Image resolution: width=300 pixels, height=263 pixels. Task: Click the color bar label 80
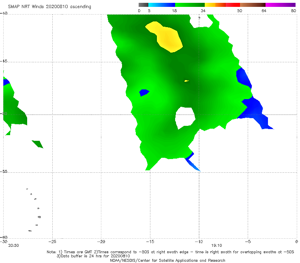(x=294, y=11)
